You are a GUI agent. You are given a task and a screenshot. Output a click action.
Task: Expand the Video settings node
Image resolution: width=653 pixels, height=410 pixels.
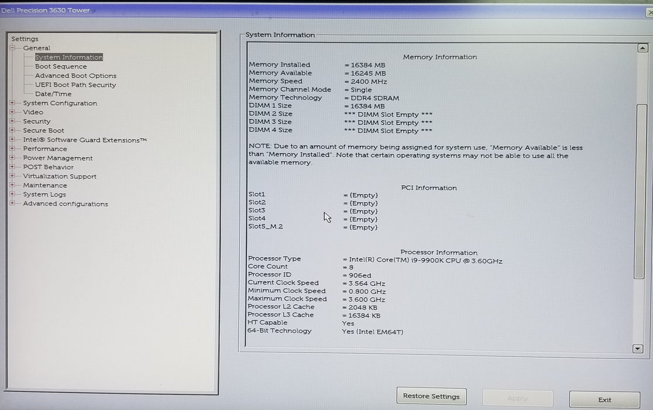12,112
